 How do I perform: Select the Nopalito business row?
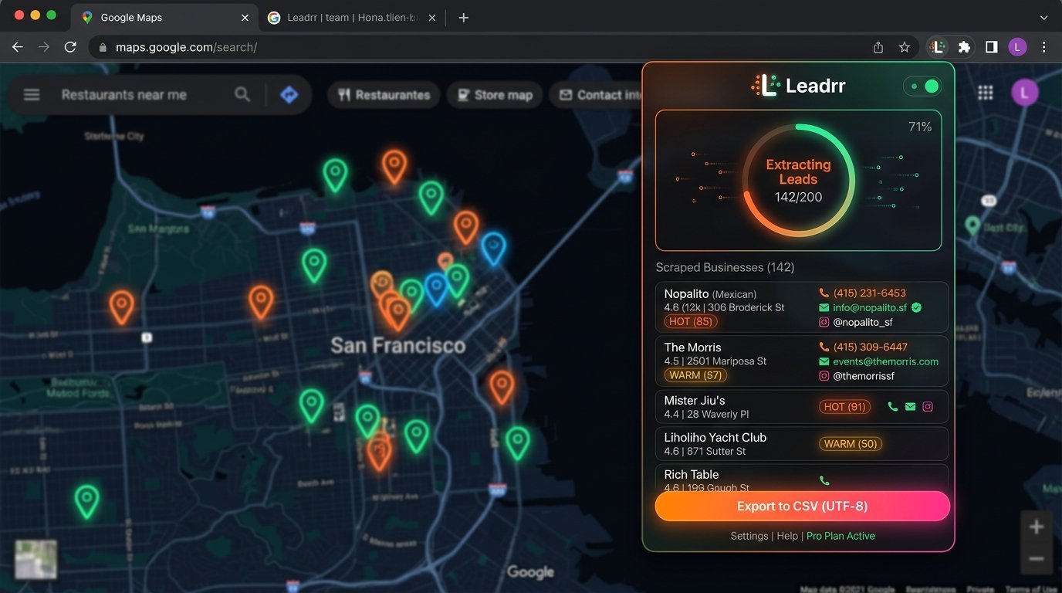801,307
